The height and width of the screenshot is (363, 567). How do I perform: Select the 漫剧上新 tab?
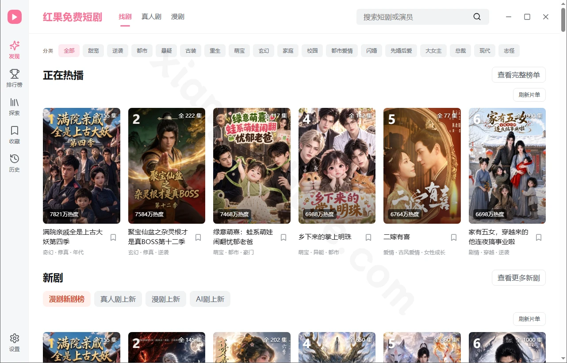click(x=166, y=299)
